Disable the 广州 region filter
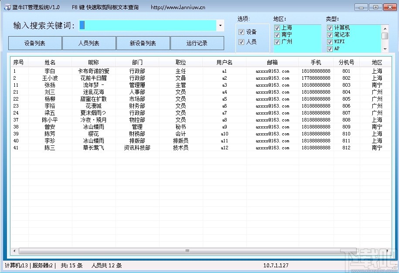399x273 pixels. point(276,42)
